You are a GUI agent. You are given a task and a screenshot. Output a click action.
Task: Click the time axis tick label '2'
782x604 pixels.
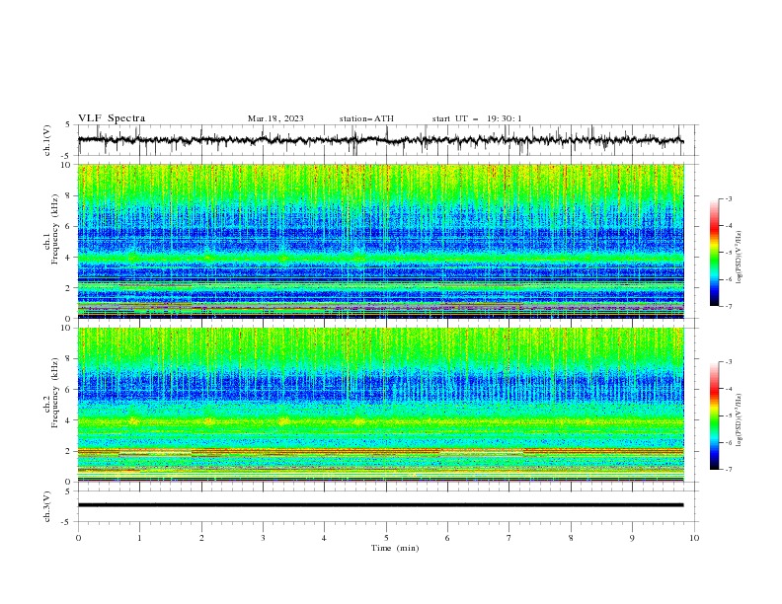pyautogui.click(x=201, y=538)
